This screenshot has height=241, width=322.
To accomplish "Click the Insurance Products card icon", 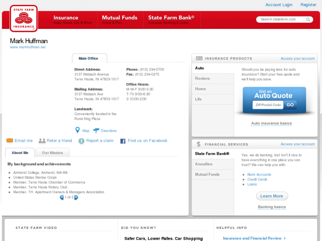I will (x=199, y=58).
